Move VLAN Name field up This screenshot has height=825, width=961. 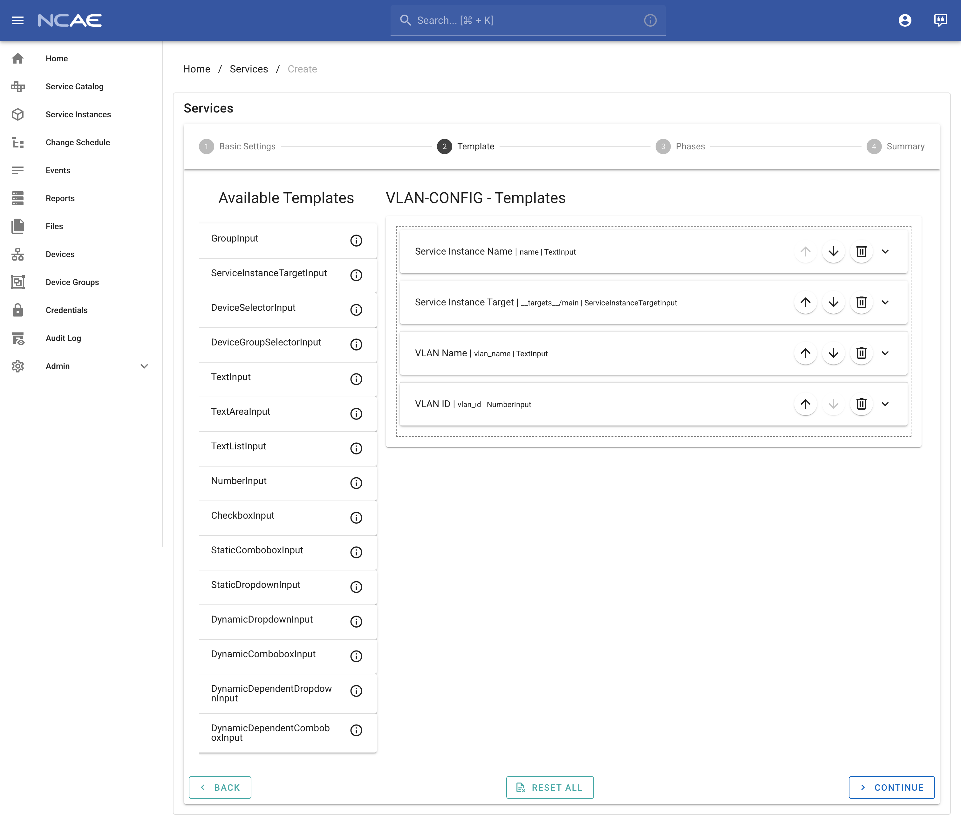tap(805, 353)
